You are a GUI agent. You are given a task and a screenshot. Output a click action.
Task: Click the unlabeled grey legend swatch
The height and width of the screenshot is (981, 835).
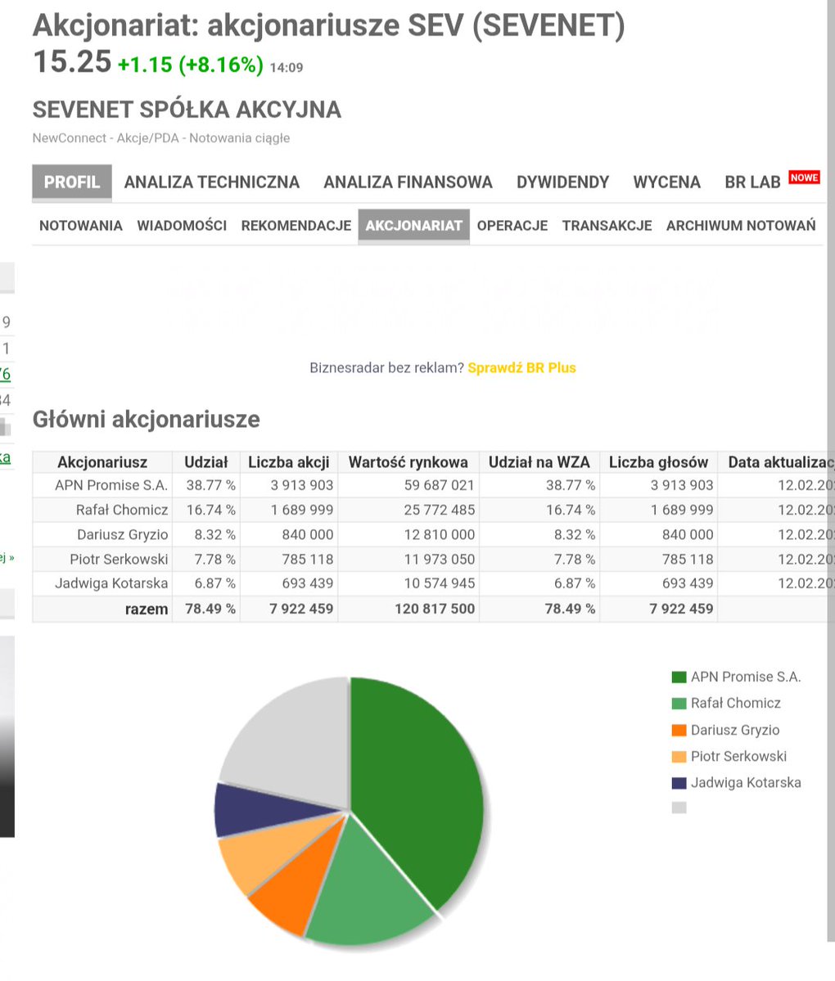(x=679, y=808)
